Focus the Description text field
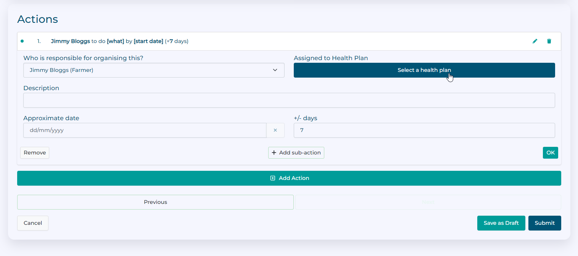Screen dimensions: 578x256 (x=289, y=100)
